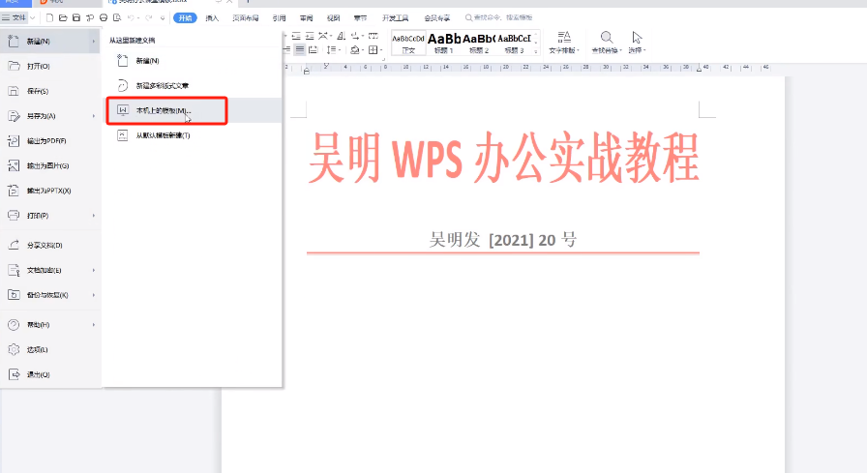Viewport: 867px width, 473px height.
Task: Open 帮助(H) in the file menu
Action: tap(49, 325)
